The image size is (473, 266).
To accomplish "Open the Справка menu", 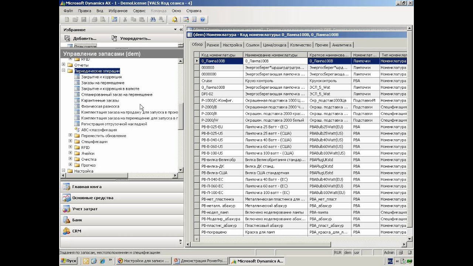I will pyautogui.click(x=194, y=11).
